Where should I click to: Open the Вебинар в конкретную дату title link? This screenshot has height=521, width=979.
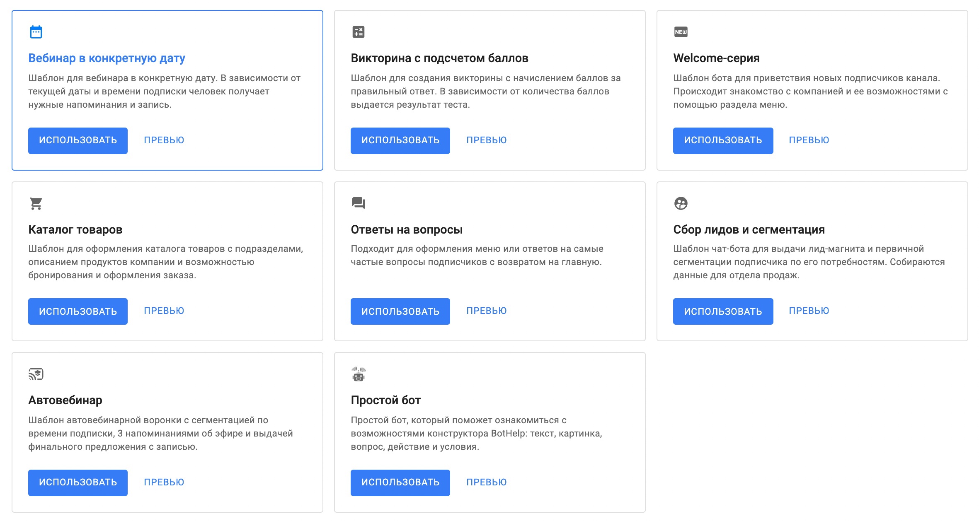pyautogui.click(x=107, y=58)
